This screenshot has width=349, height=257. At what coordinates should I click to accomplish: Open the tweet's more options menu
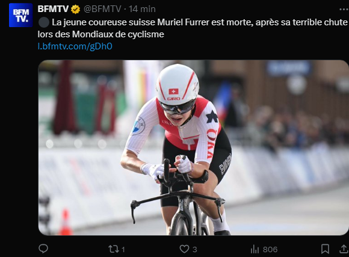click(344, 10)
